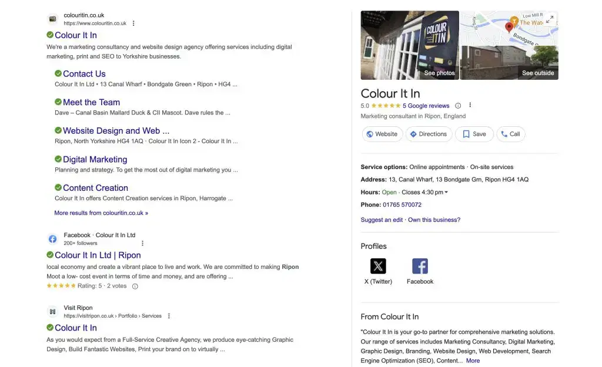Open the See photos thumbnail
This screenshot has height=367, width=602.
[410, 45]
